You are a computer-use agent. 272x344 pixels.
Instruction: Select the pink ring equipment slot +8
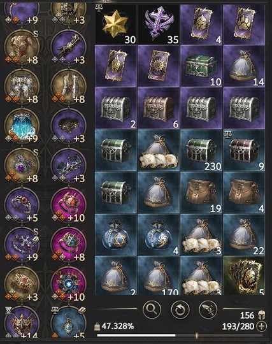[x=69, y=245]
